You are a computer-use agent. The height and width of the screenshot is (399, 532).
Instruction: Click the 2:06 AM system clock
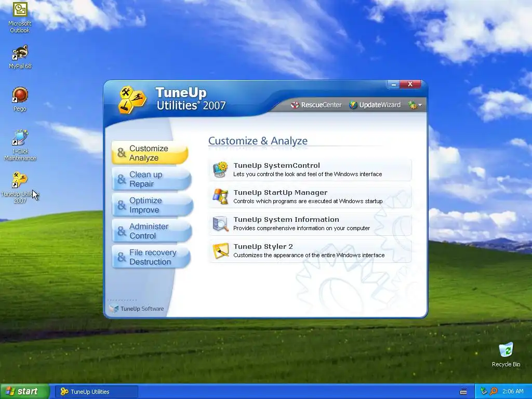(513, 391)
